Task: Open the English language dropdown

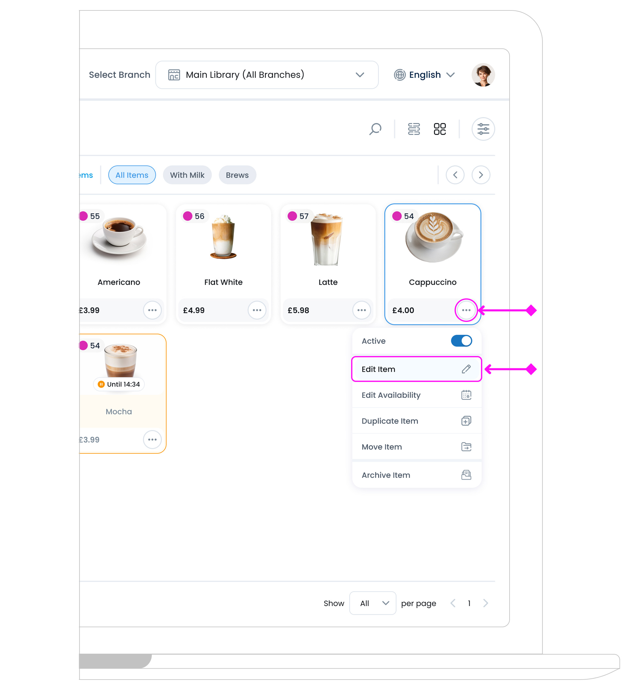Action: tap(424, 75)
